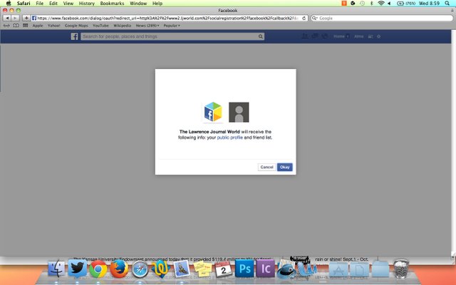This screenshot has width=456, height=285.
Task: Open the Applications folder in dock
Action: [x=338, y=269]
